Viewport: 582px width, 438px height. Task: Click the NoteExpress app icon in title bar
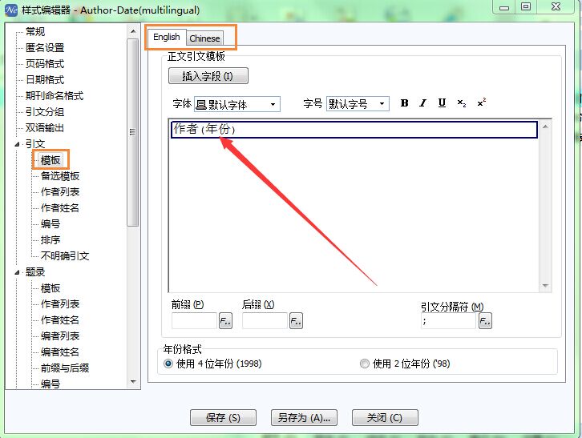[x=11, y=10]
